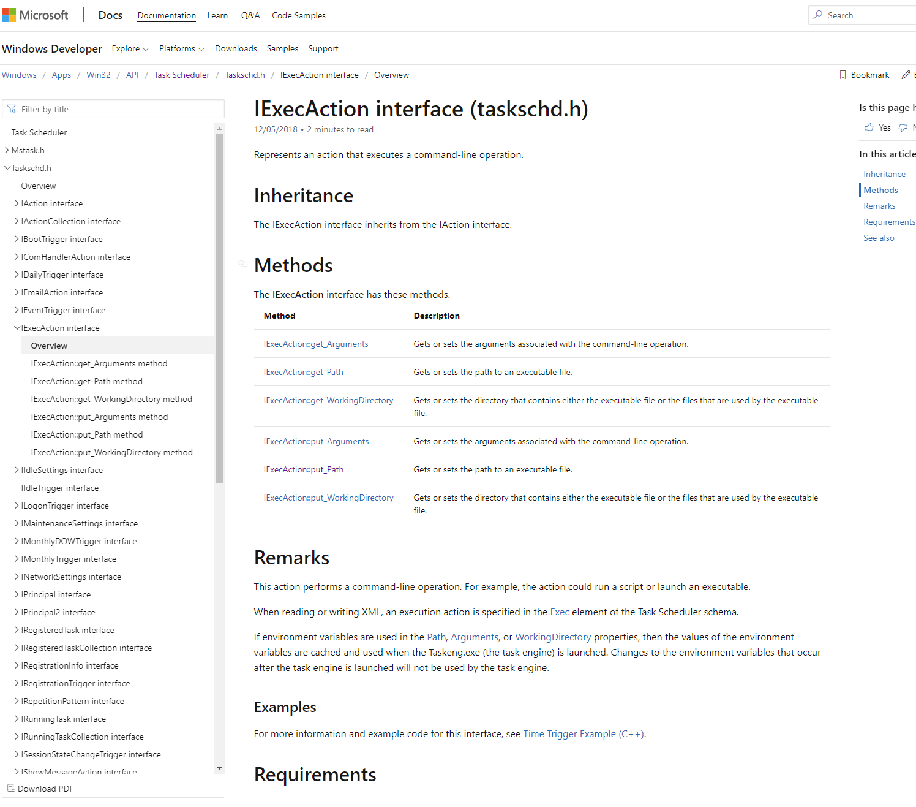Click the Download PDF button

click(40, 789)
